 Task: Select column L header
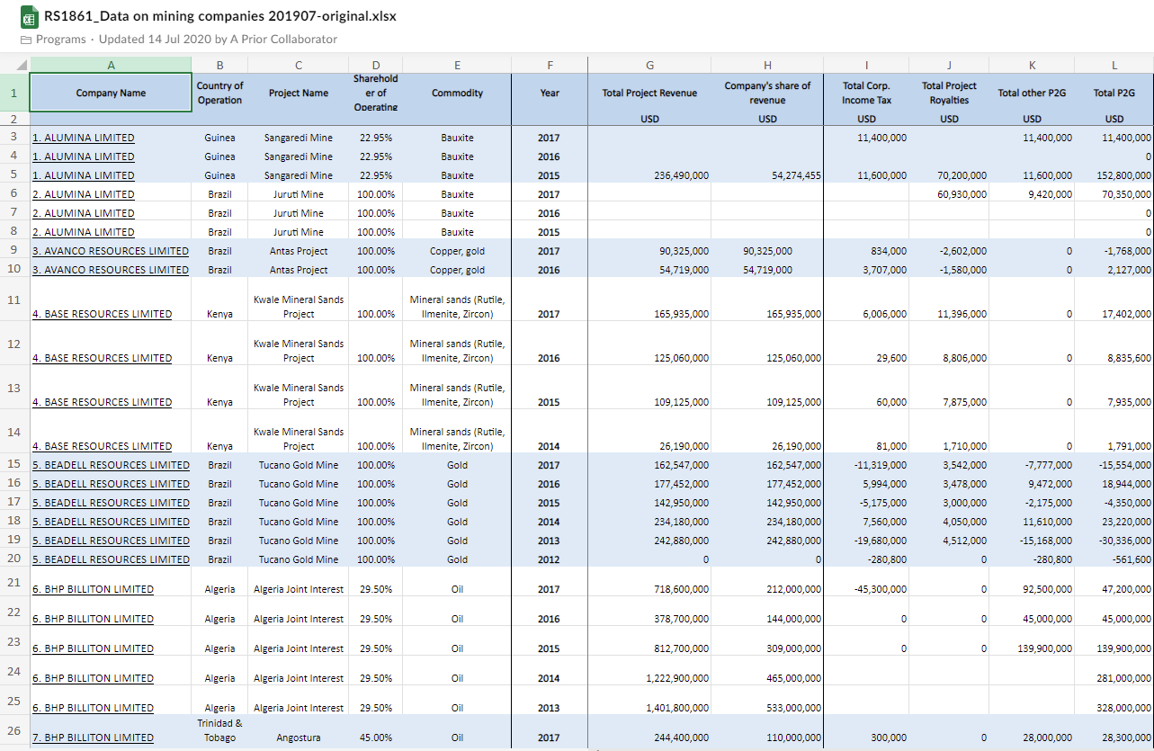(x=1114, y=65)
